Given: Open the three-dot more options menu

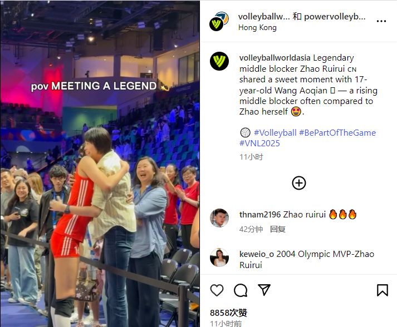Looking at the screenshot, I should click(381, 21).
